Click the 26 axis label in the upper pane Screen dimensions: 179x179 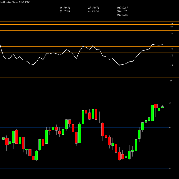coord(171,28)
